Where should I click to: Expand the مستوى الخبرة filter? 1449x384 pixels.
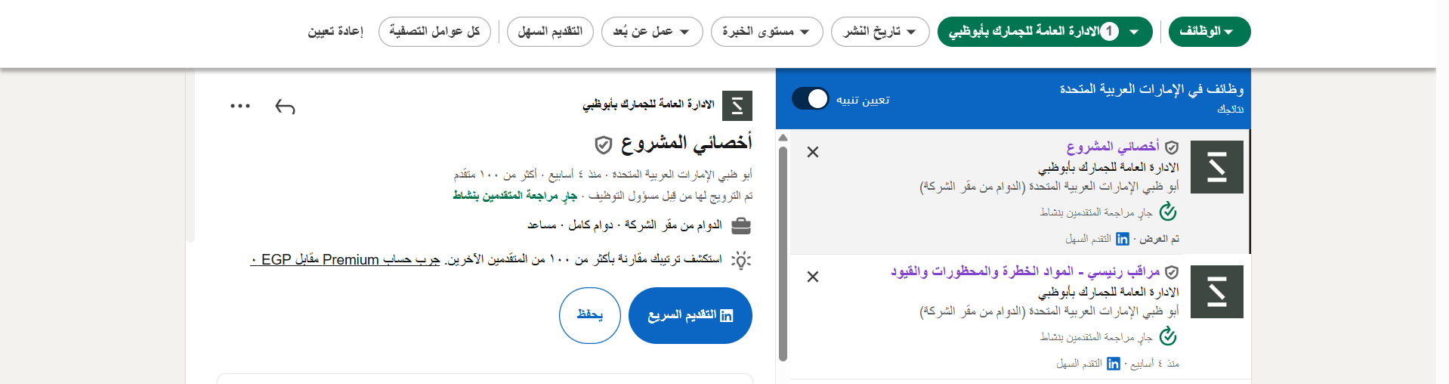tap(767, 32)
